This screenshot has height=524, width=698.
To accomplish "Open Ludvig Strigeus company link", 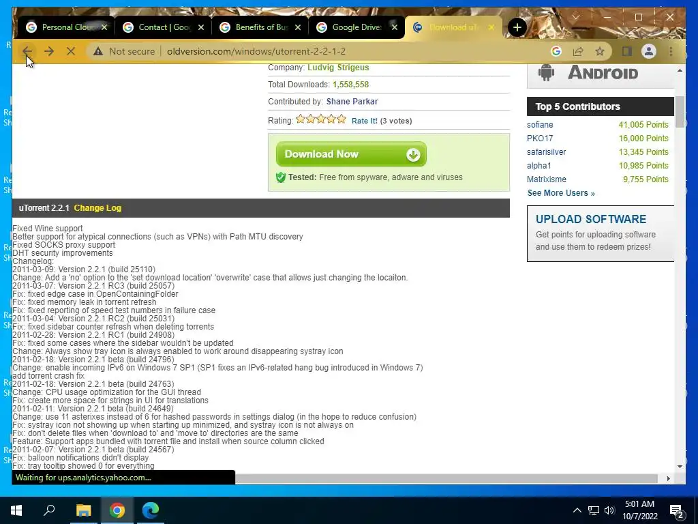I will (x=338, y=68).
